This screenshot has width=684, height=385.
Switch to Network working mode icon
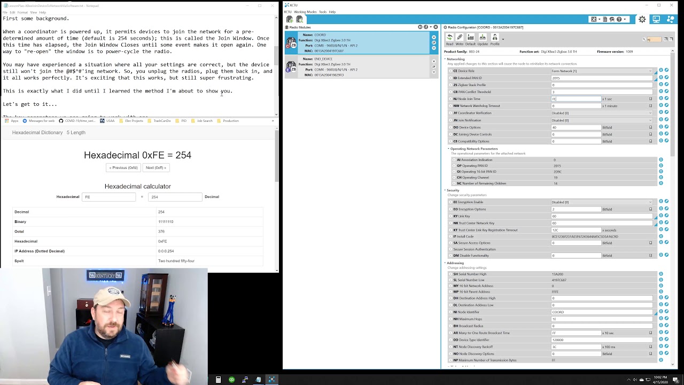coord(670,19)
